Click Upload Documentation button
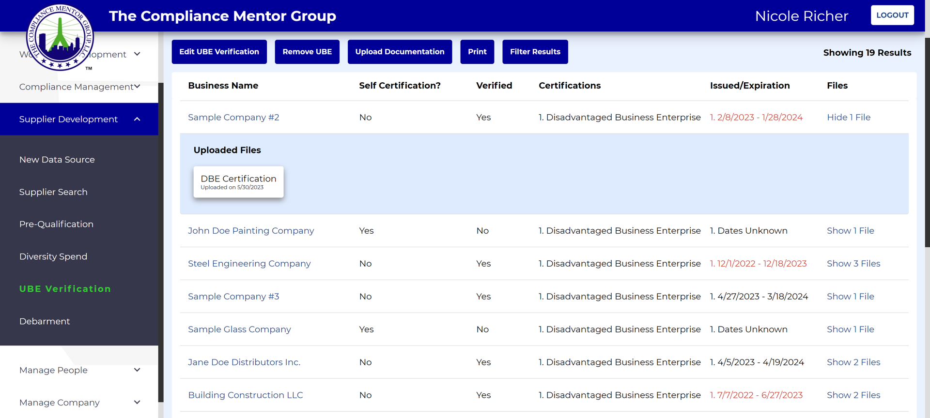This screenshot has height=418, width=930. [x=399, y=52]
